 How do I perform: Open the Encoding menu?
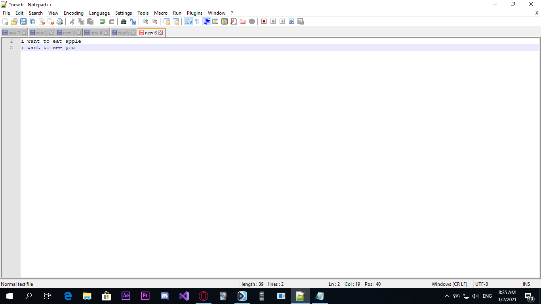pyautogui.click(x=74, y=13)
